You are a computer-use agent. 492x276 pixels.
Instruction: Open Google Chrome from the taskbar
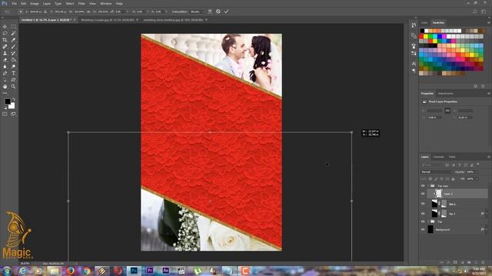(x=86, y=271)
